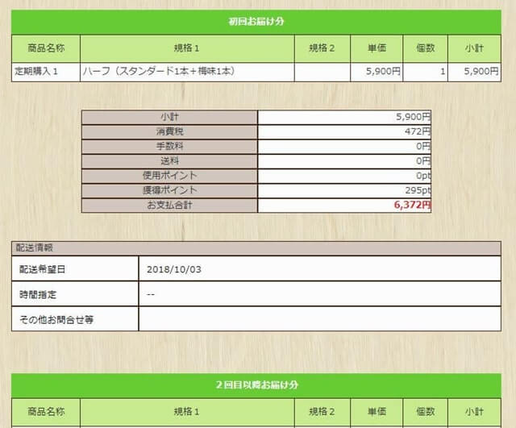Select 規格１ header in 初回お届け分 table
Screen dimensions: 516x428
(x=187, y=48)
